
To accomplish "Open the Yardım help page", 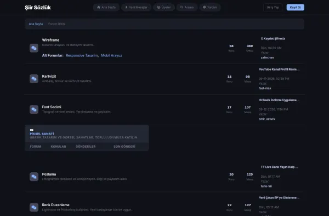I will [x=210, y=7].
